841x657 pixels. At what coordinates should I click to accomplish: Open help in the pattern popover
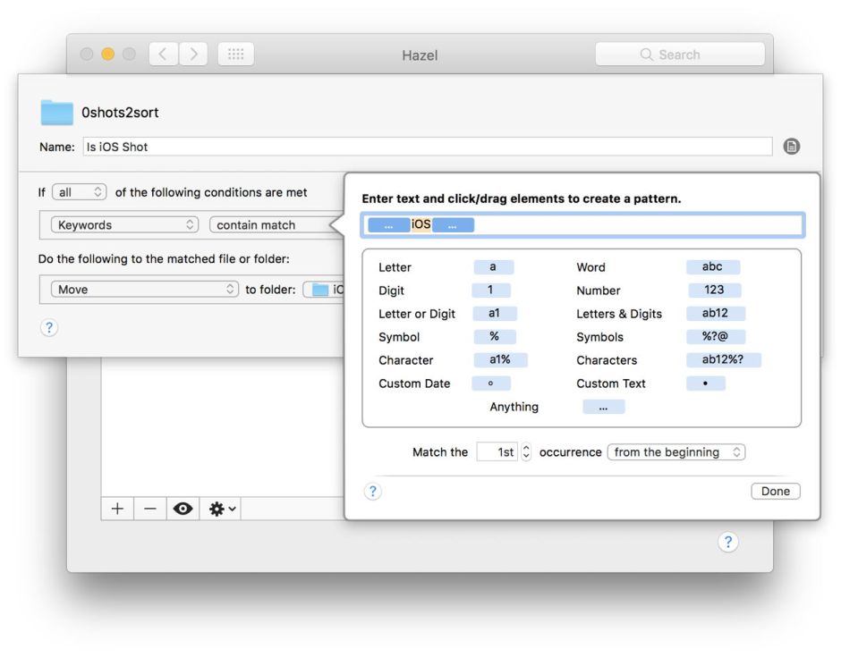(x=373, y=491)
